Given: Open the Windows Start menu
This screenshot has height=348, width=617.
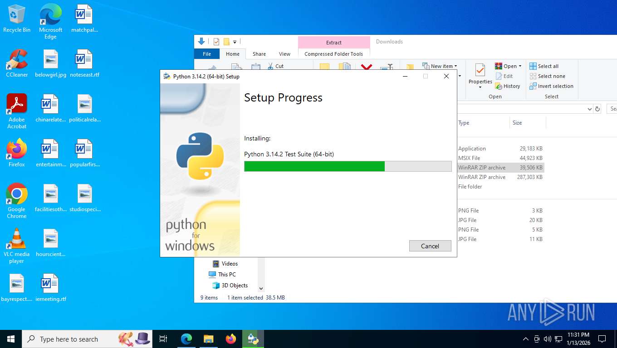Looking at the screenshot, I should 11,339.
